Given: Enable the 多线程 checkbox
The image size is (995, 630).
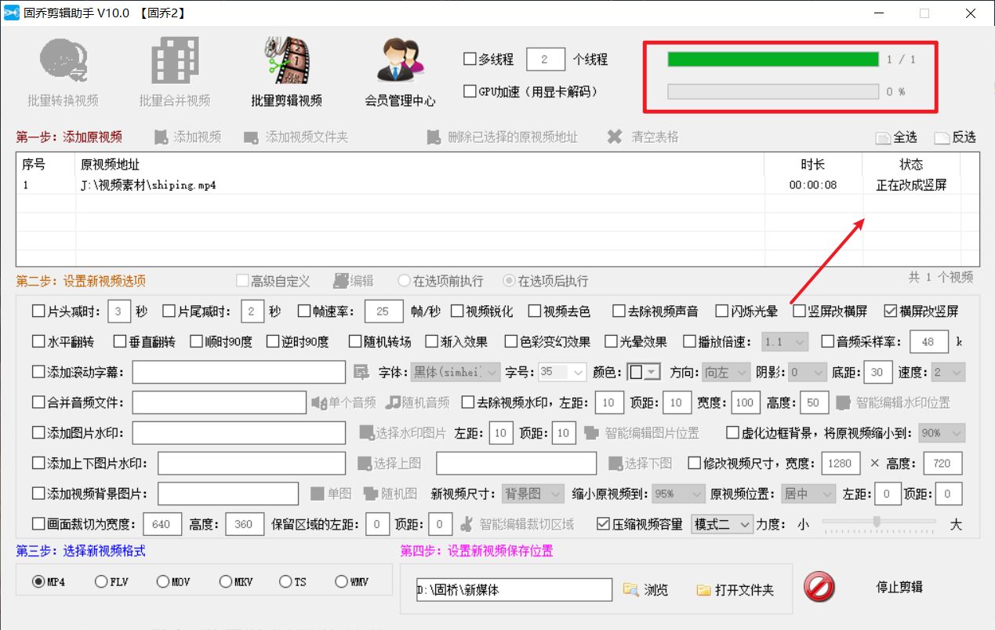Looking at the screenshot, I should click(x=470, y=59).
